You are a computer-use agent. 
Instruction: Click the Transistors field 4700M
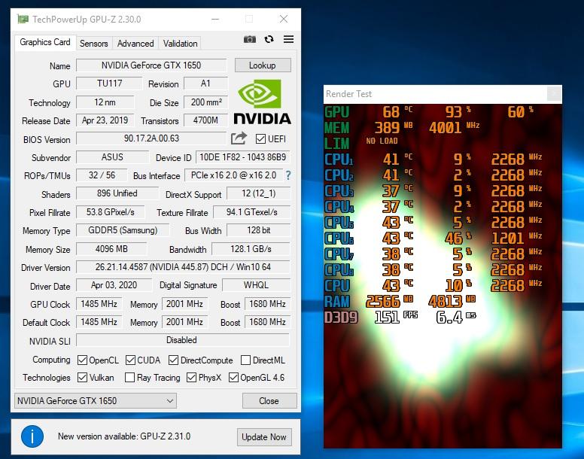[x=206, y=120]
